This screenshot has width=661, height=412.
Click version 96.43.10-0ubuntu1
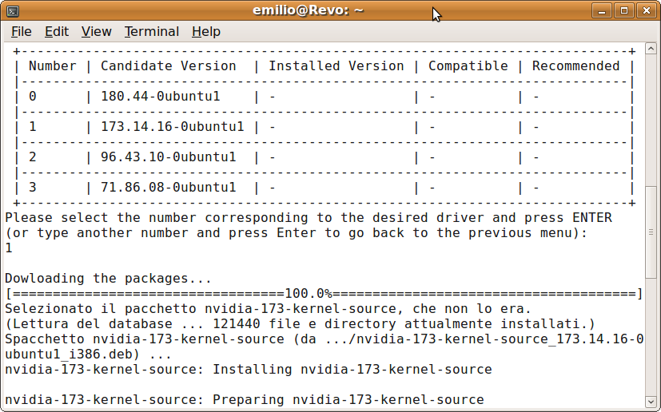[168, 157]
